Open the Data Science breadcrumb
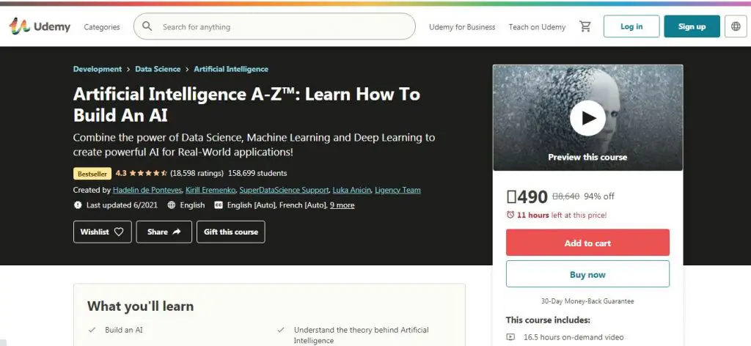Viewport: 751px width, 346px height. (158, 69)
